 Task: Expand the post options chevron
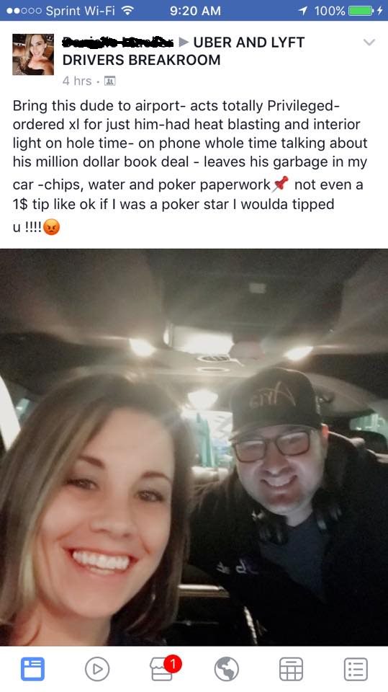pyautogui.click(x=369, y=43)
